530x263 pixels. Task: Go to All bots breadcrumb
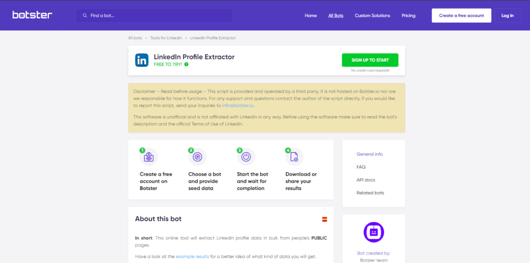135,38
